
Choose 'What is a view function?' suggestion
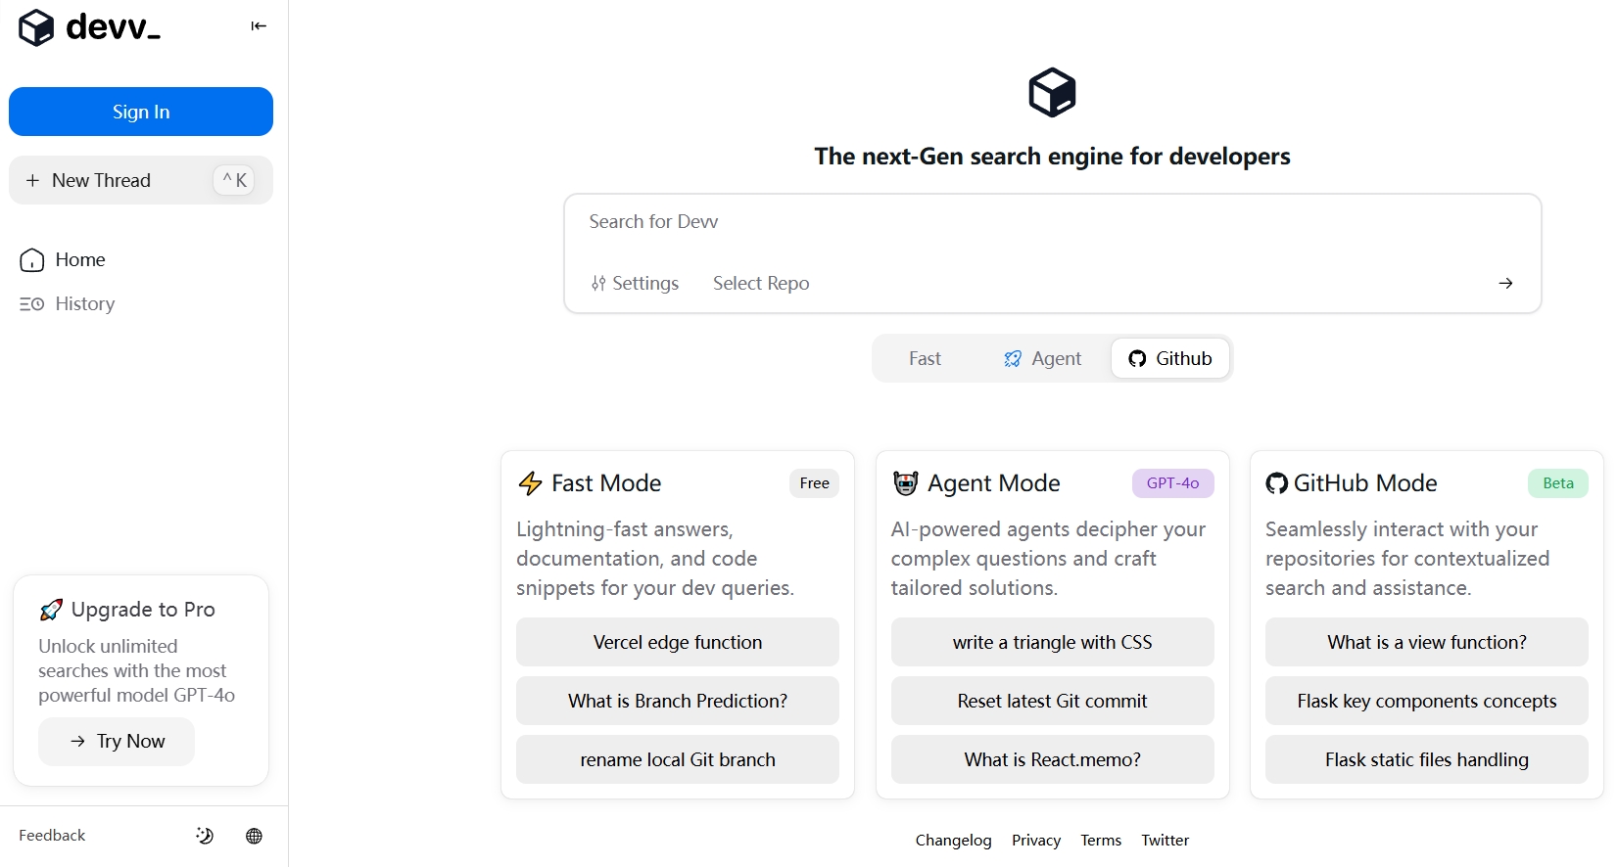(x=1427, y=642)
